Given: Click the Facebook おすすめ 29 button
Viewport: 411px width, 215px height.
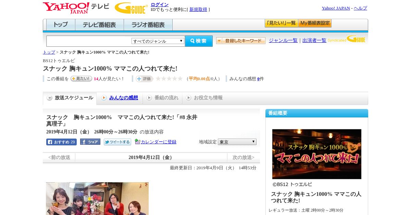Looking at the screenshot, I should [x=61, y=142].
